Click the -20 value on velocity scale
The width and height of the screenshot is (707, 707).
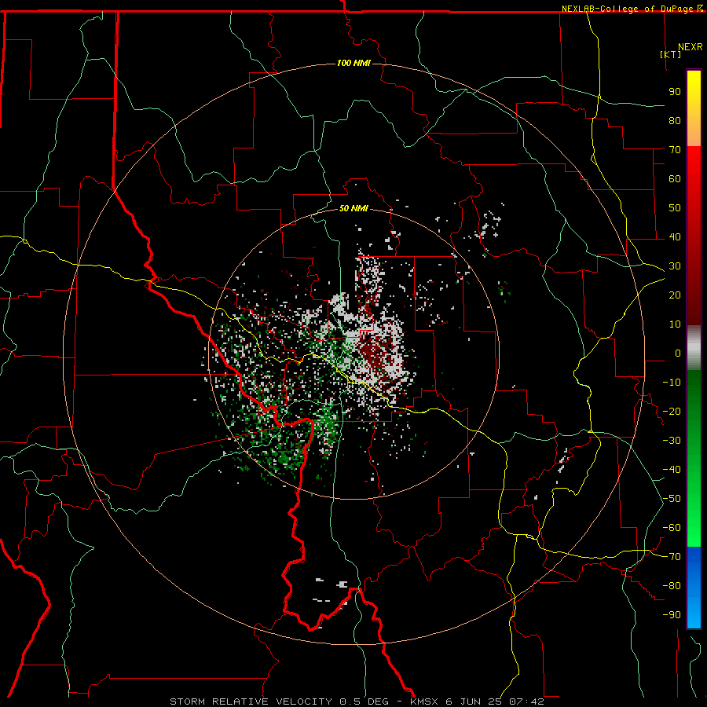(672, 411)
